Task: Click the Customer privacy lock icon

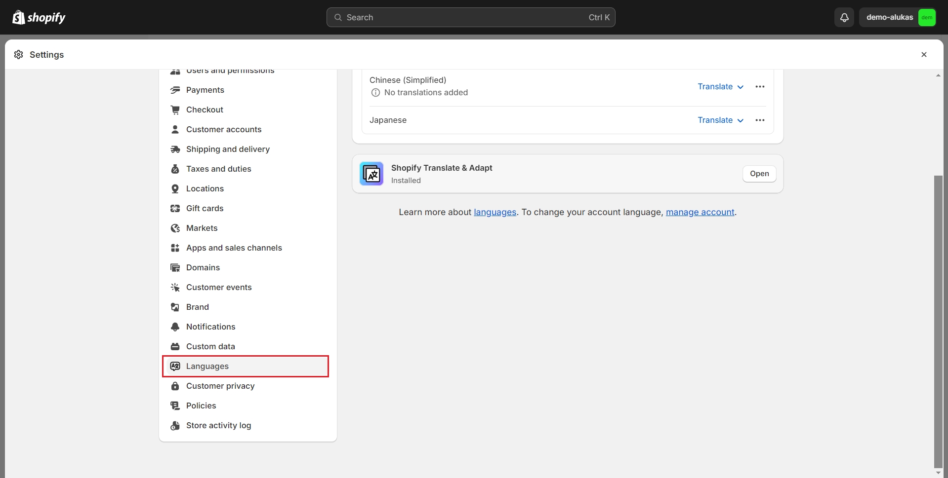Action: [175, 386]
